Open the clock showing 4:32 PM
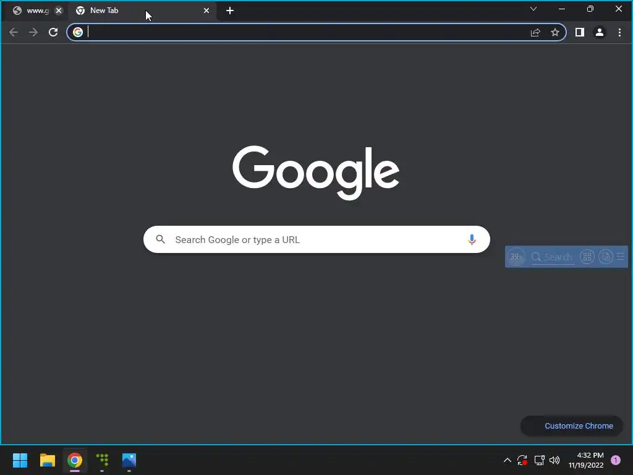Viewport: 633px width, 475px height. [x=586, y=460]
